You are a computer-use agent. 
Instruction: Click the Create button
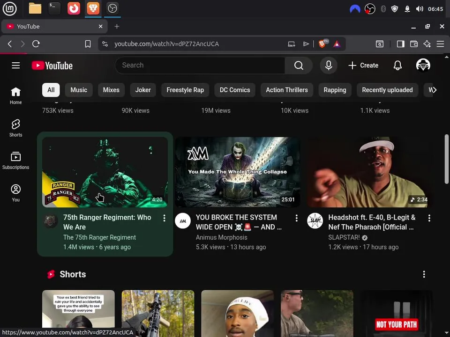363,66
